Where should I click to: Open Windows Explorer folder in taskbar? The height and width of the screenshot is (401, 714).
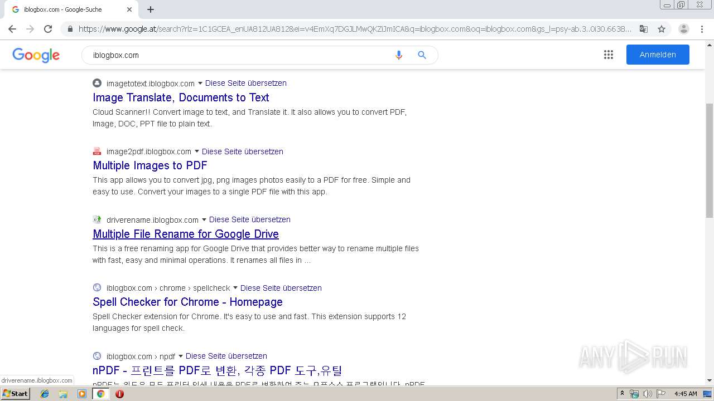pos(63,394)
